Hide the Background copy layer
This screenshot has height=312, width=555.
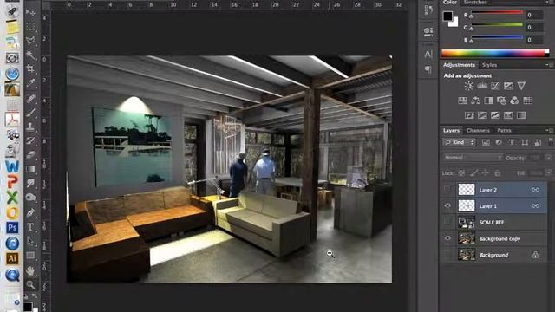[x=447, y=238]
